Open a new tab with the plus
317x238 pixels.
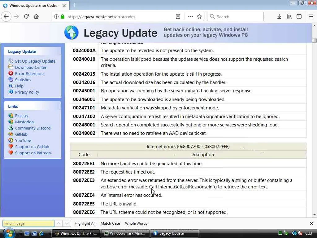(x=74, y=5)
